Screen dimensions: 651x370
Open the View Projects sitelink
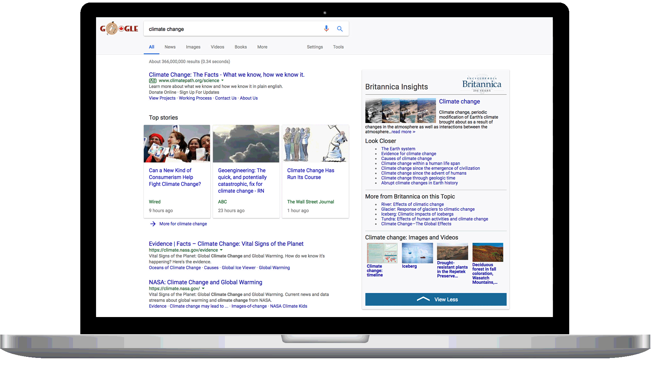coord(162,98)
